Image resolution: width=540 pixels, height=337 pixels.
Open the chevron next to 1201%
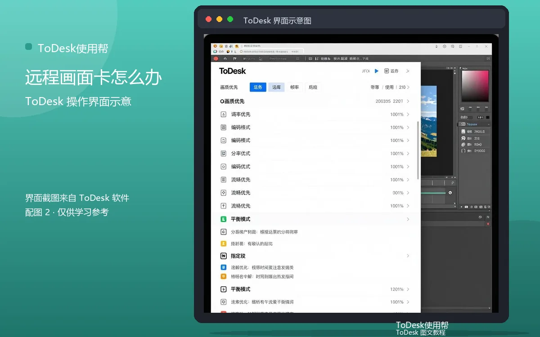point(408,289)
